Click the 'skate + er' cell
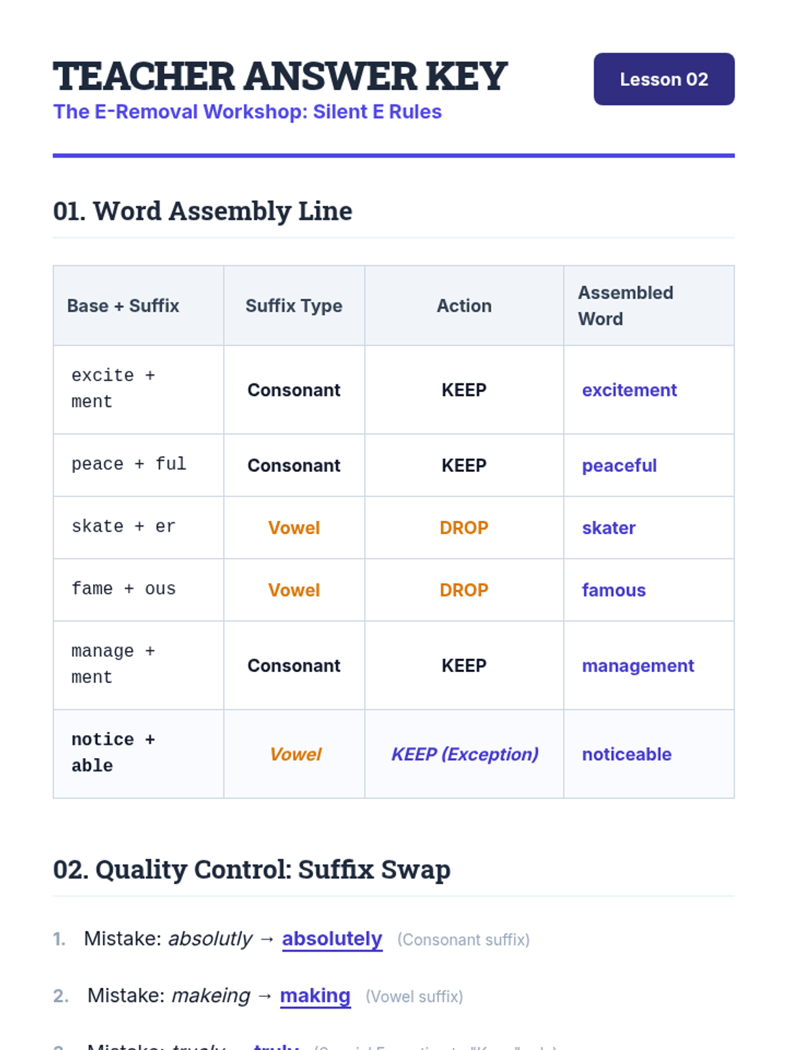Screen dimensions: 787x1050 click(x=123, y=526)
